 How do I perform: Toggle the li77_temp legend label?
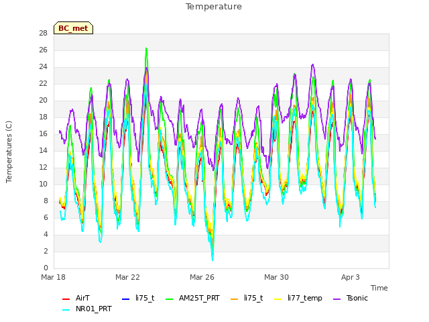point(305,299)
